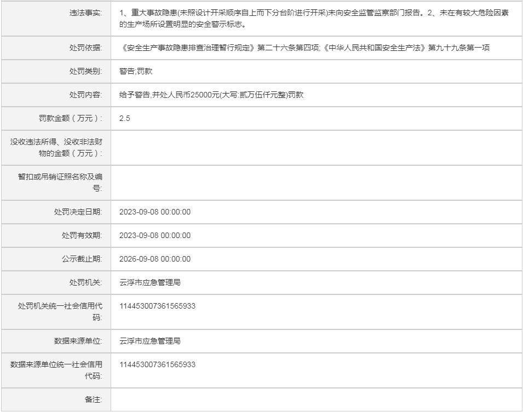The height and width of the screenshot is (412, 523).
Task: Select the agency name in 数据来源单位 row
Action: click(x=150, y=341)
